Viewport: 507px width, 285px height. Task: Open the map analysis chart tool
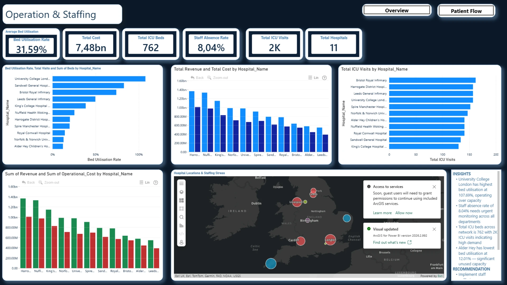[181, 226]
